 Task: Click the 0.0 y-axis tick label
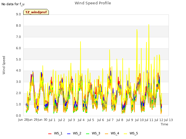coord(18,116)
